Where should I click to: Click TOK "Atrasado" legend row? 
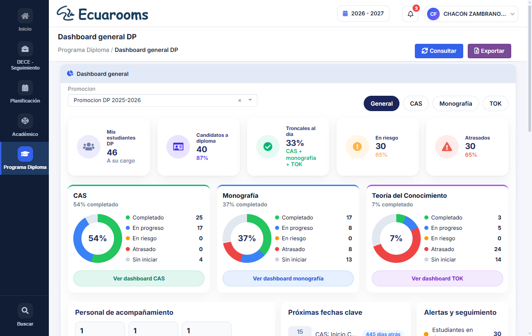(463, 249)
